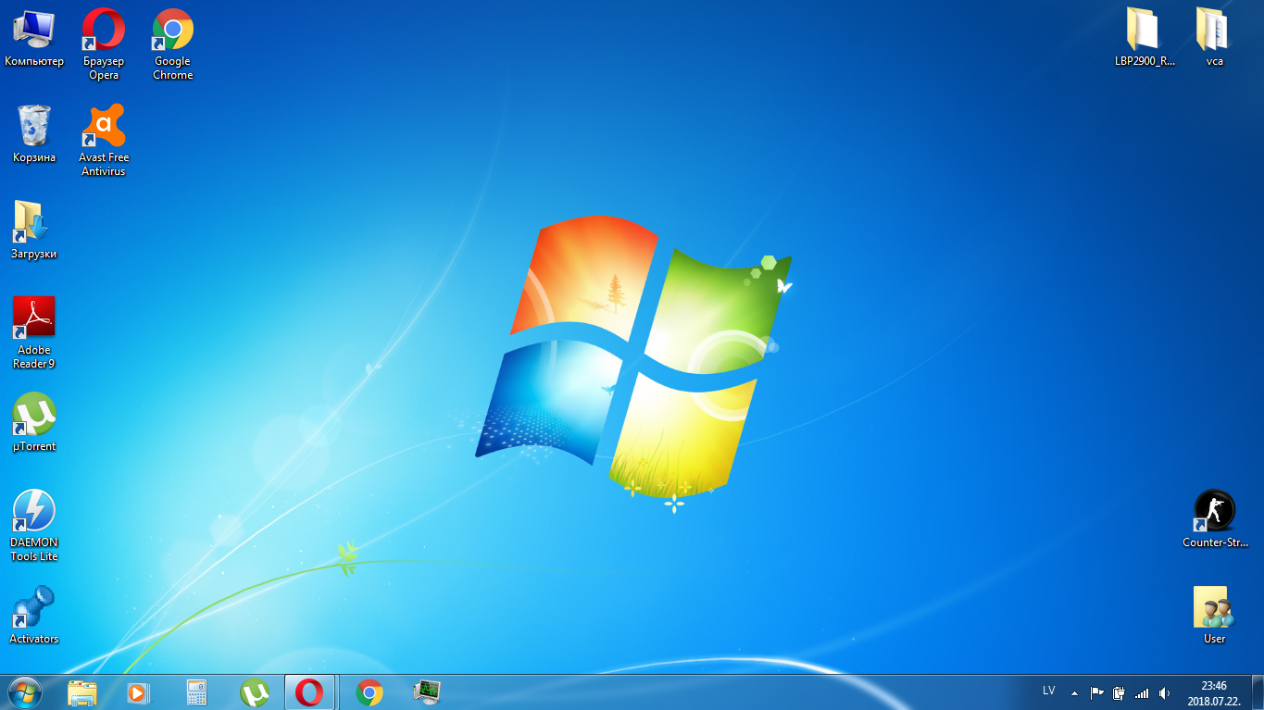The height and width of the screenshot is (710, 1264).
Task: Select the Загрузки folder shortcut
Action: tap(34, 230)
